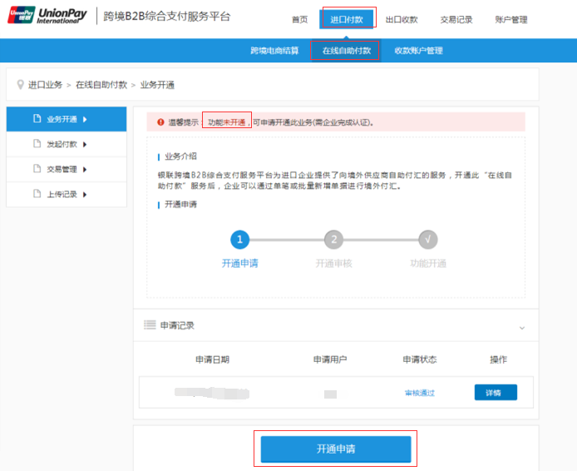This screenshot has height=471, width=577.
Task: Go to 账户管理 in top navigation
Action: (510, 19)
